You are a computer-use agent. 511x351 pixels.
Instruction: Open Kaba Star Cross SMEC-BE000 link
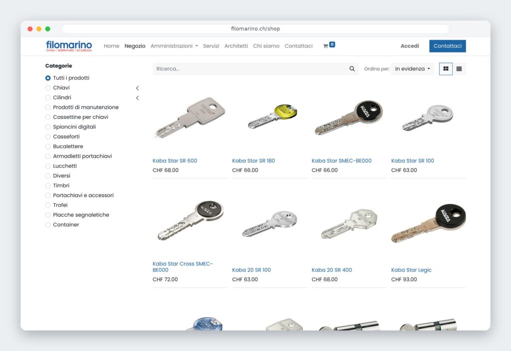183,267
